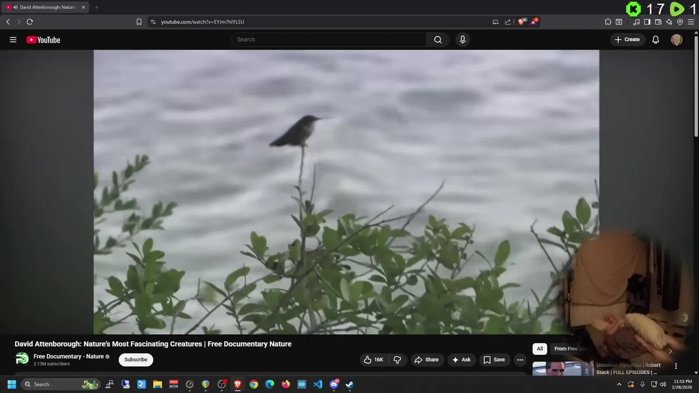View site information icon

(x=153, y=22)
